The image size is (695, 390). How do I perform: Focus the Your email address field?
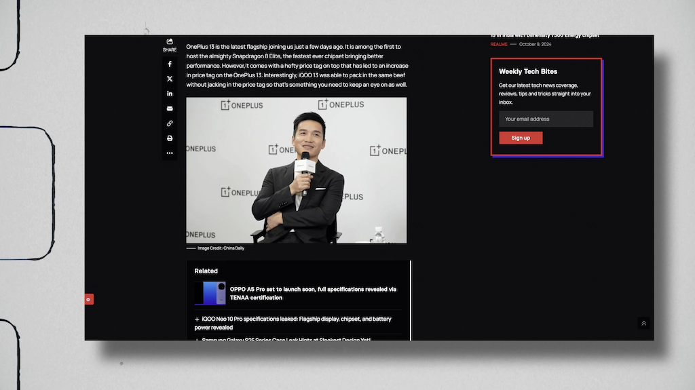point(546,119)
